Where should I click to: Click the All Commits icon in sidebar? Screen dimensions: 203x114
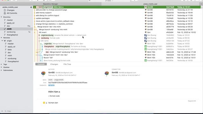click(x=5, y=13)
